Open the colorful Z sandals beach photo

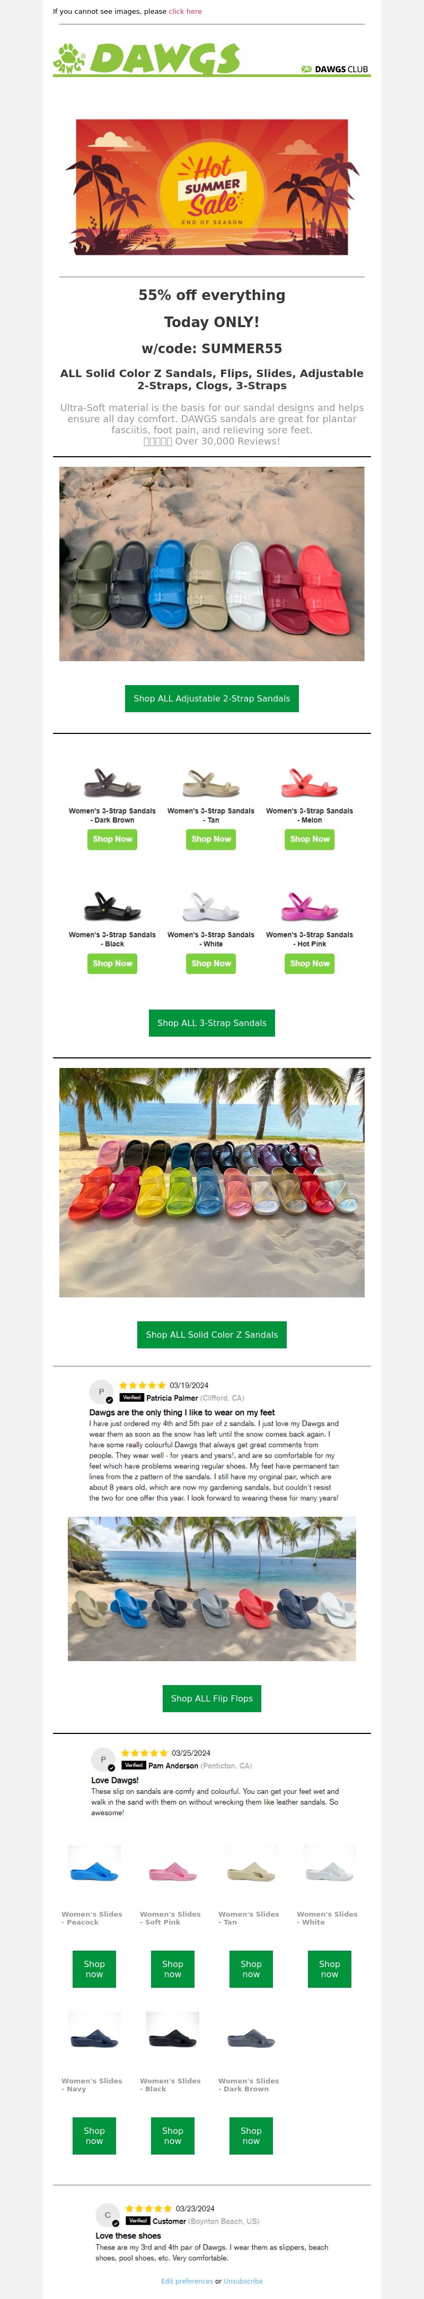click(x=212, y=1182)
